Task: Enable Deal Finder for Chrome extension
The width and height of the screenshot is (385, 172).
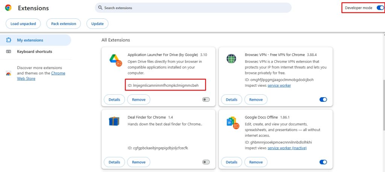Action: (206, 162)
